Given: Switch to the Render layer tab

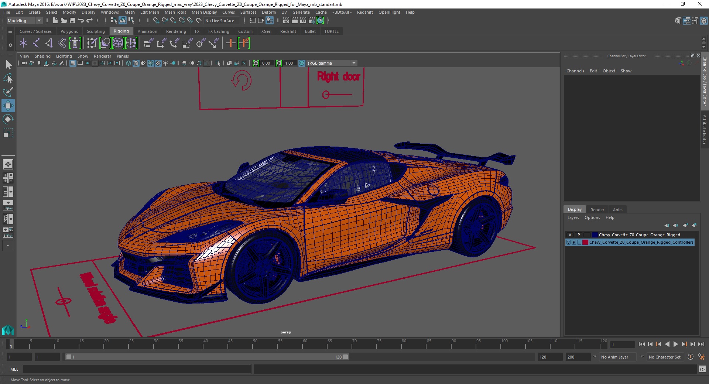Looking at the screenshot, I should 597,209.
